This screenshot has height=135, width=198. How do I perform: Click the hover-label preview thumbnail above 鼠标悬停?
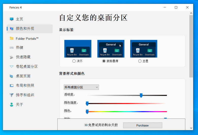coord(111,49)
